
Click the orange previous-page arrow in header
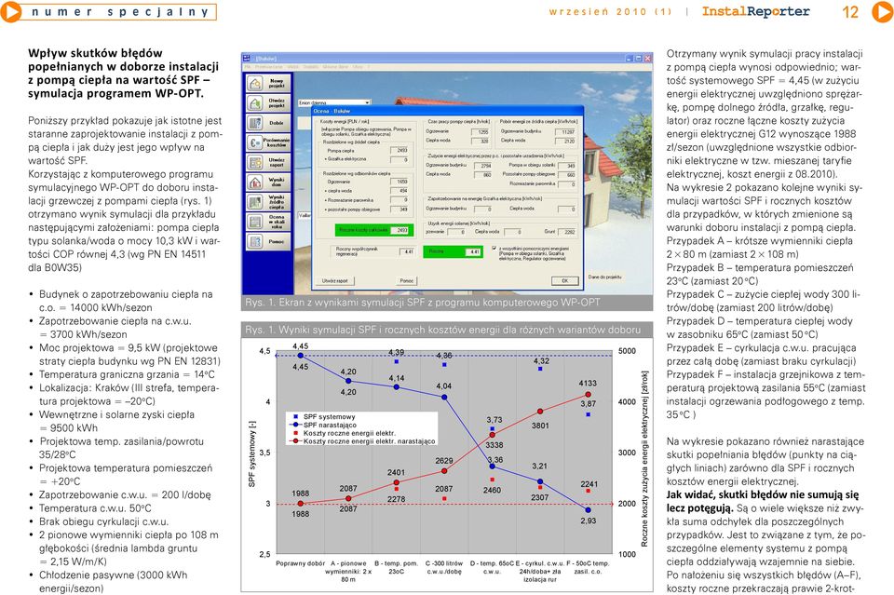tap(9, 12)
